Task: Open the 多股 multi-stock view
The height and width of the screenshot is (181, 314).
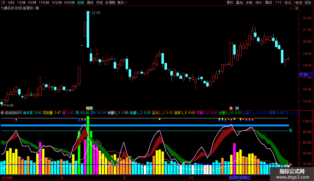Action: (x=249, y=3)
